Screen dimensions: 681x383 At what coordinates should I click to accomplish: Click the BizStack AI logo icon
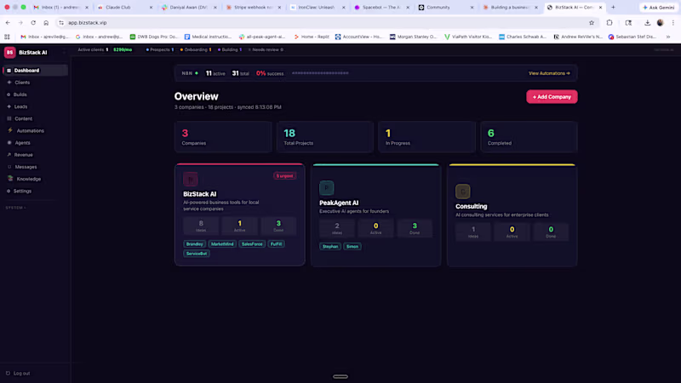9,52
